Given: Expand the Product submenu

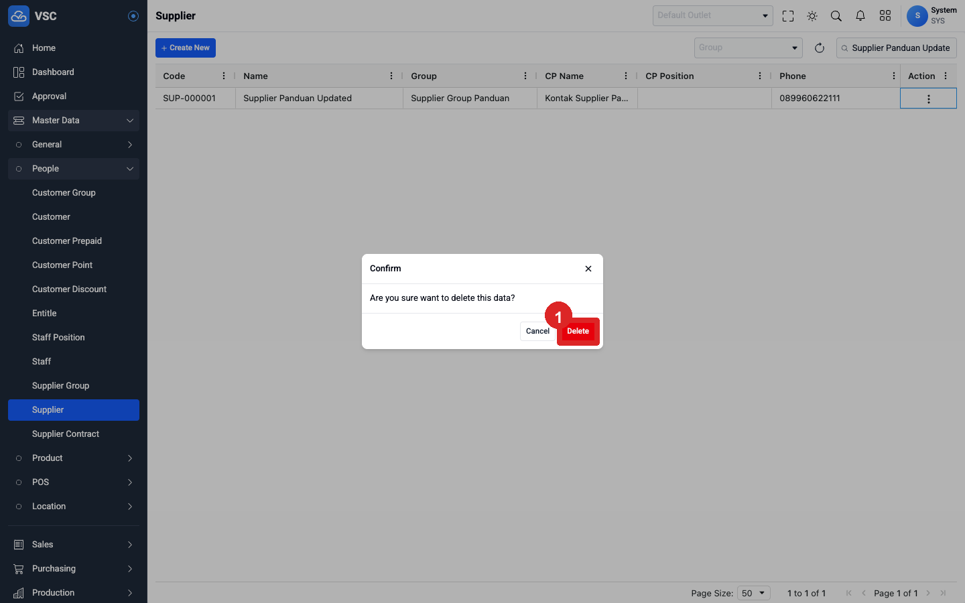Looking at the screenshot, I should coord(74,458).
